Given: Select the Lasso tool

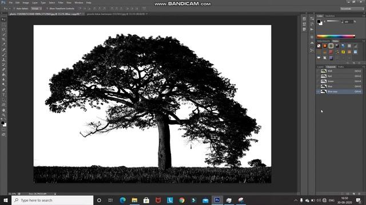Looking at the screenshot, I should click(3, 30).
